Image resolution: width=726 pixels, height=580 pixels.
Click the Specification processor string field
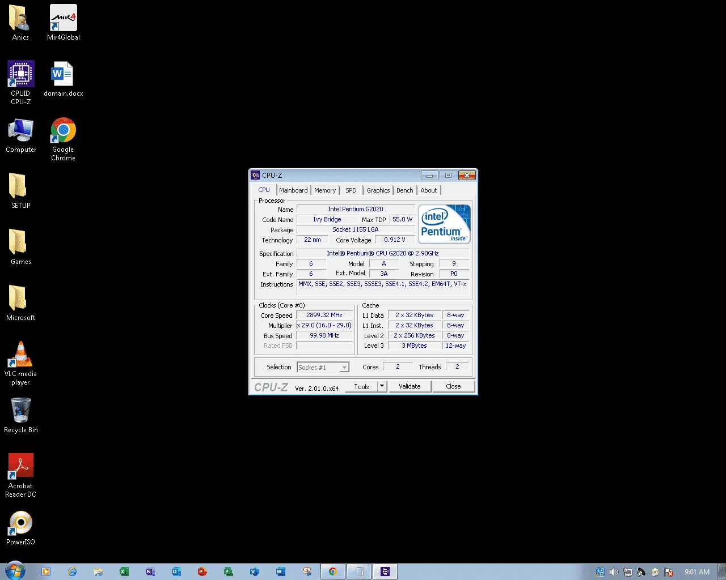coord(383,253)
